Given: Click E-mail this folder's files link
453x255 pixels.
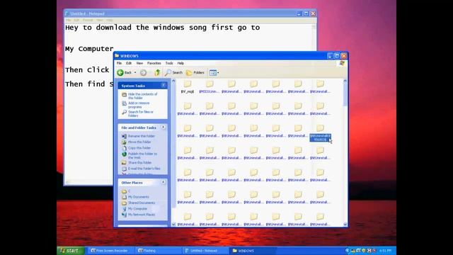Looking at the screenshot, I should point(144,169).
